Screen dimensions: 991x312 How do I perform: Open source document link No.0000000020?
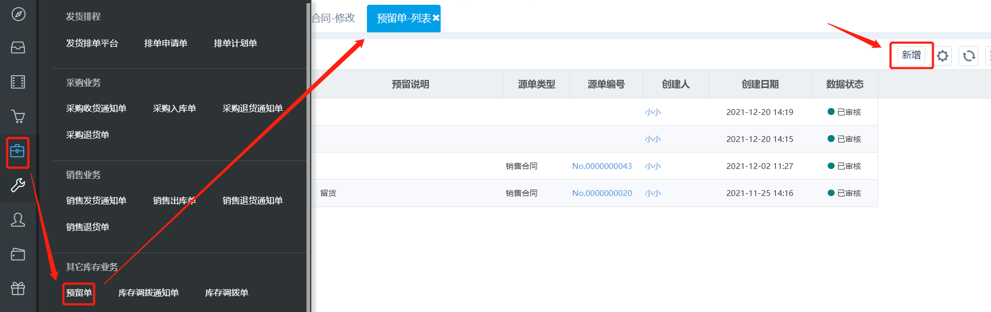602,193
